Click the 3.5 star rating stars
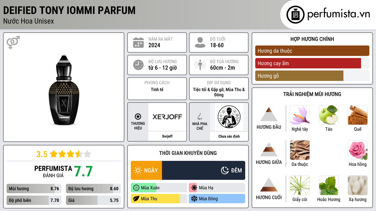 (70, 154)
